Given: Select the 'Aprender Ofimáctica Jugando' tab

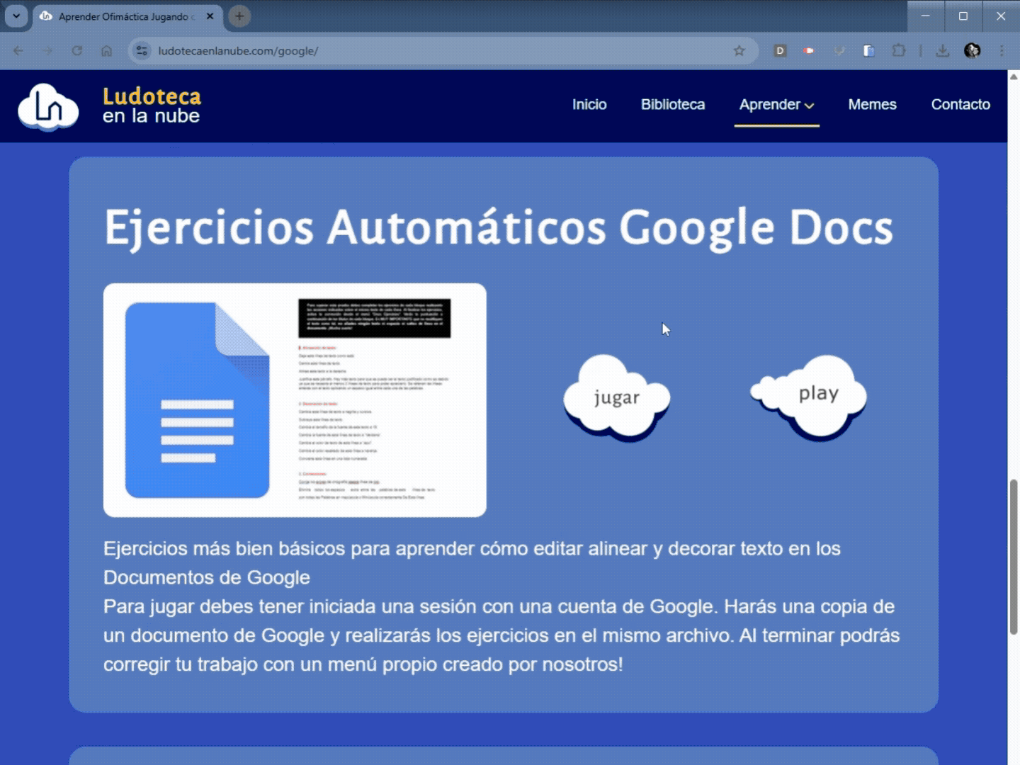Looking at the screenshot, I should (x=124, y=16).
